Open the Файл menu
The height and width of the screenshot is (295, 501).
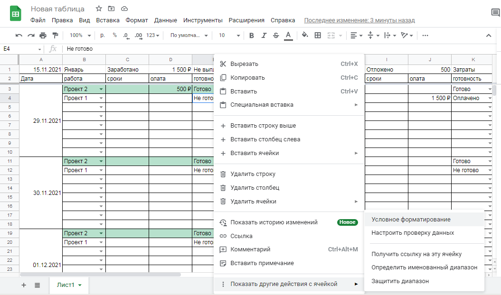click(38, 20)
